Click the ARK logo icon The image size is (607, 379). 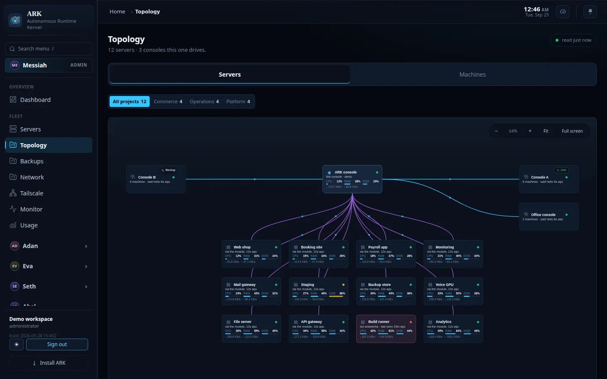coord(15,20)
